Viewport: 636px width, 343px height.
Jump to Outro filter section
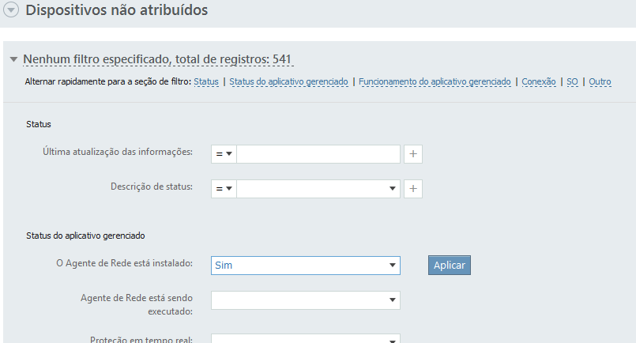point(600,81)
